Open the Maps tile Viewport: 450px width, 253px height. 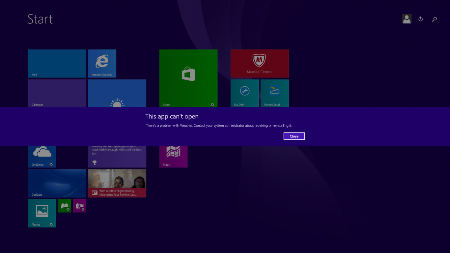pyautogui.click(x=173, y=157)
